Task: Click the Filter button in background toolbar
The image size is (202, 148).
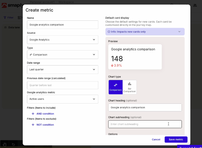Action: pos(9,18)
